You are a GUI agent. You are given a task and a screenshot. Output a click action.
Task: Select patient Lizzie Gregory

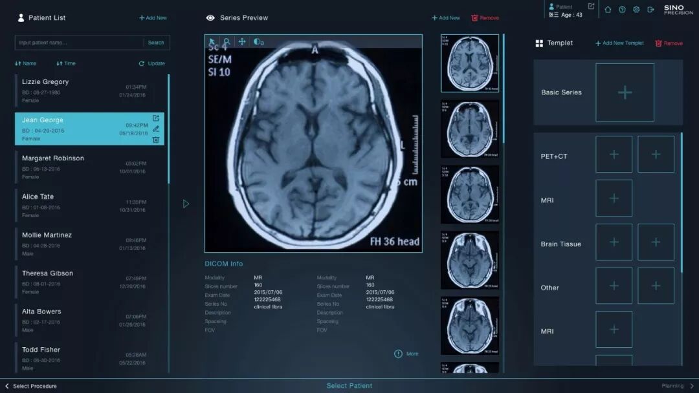coord(89,90)
